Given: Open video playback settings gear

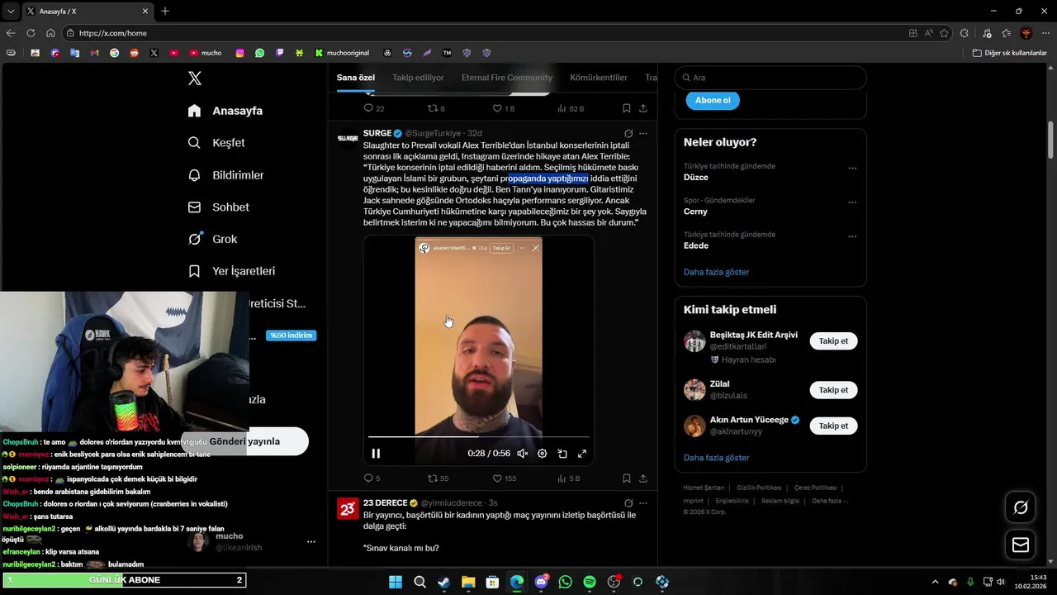Looking at the screenshot, I should tap(543, 453).
